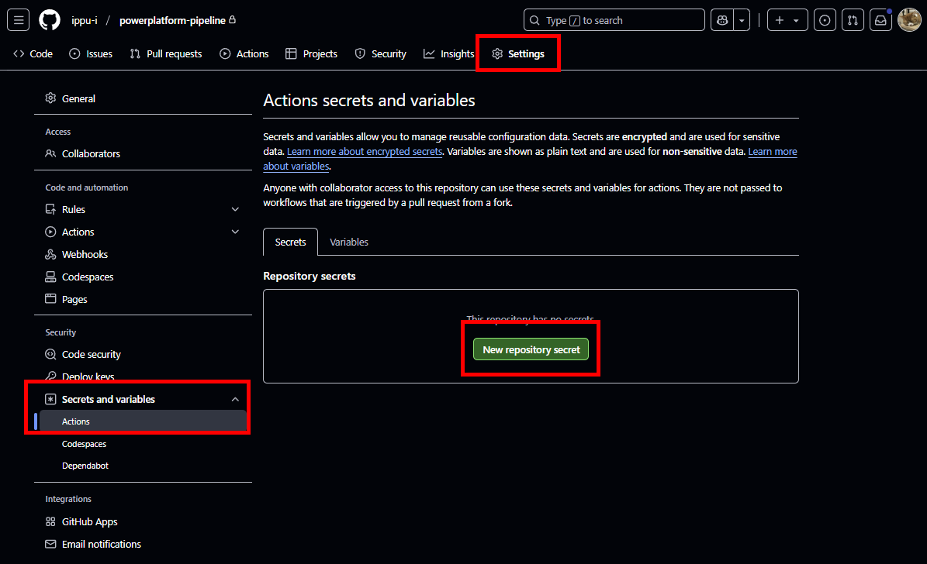Open your profile avatar menu
This screenshot has width=927, height=564.
(x=909, y=19)
